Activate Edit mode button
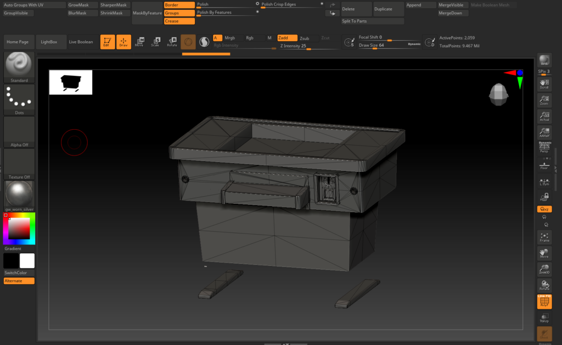The image size is (562, 345). click(108, 42)
